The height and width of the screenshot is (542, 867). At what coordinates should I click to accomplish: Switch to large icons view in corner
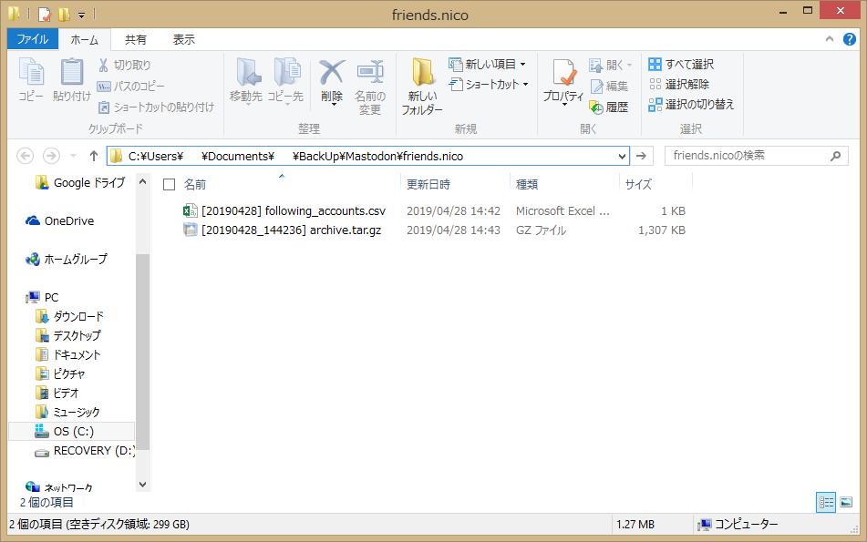coord(846,502)
